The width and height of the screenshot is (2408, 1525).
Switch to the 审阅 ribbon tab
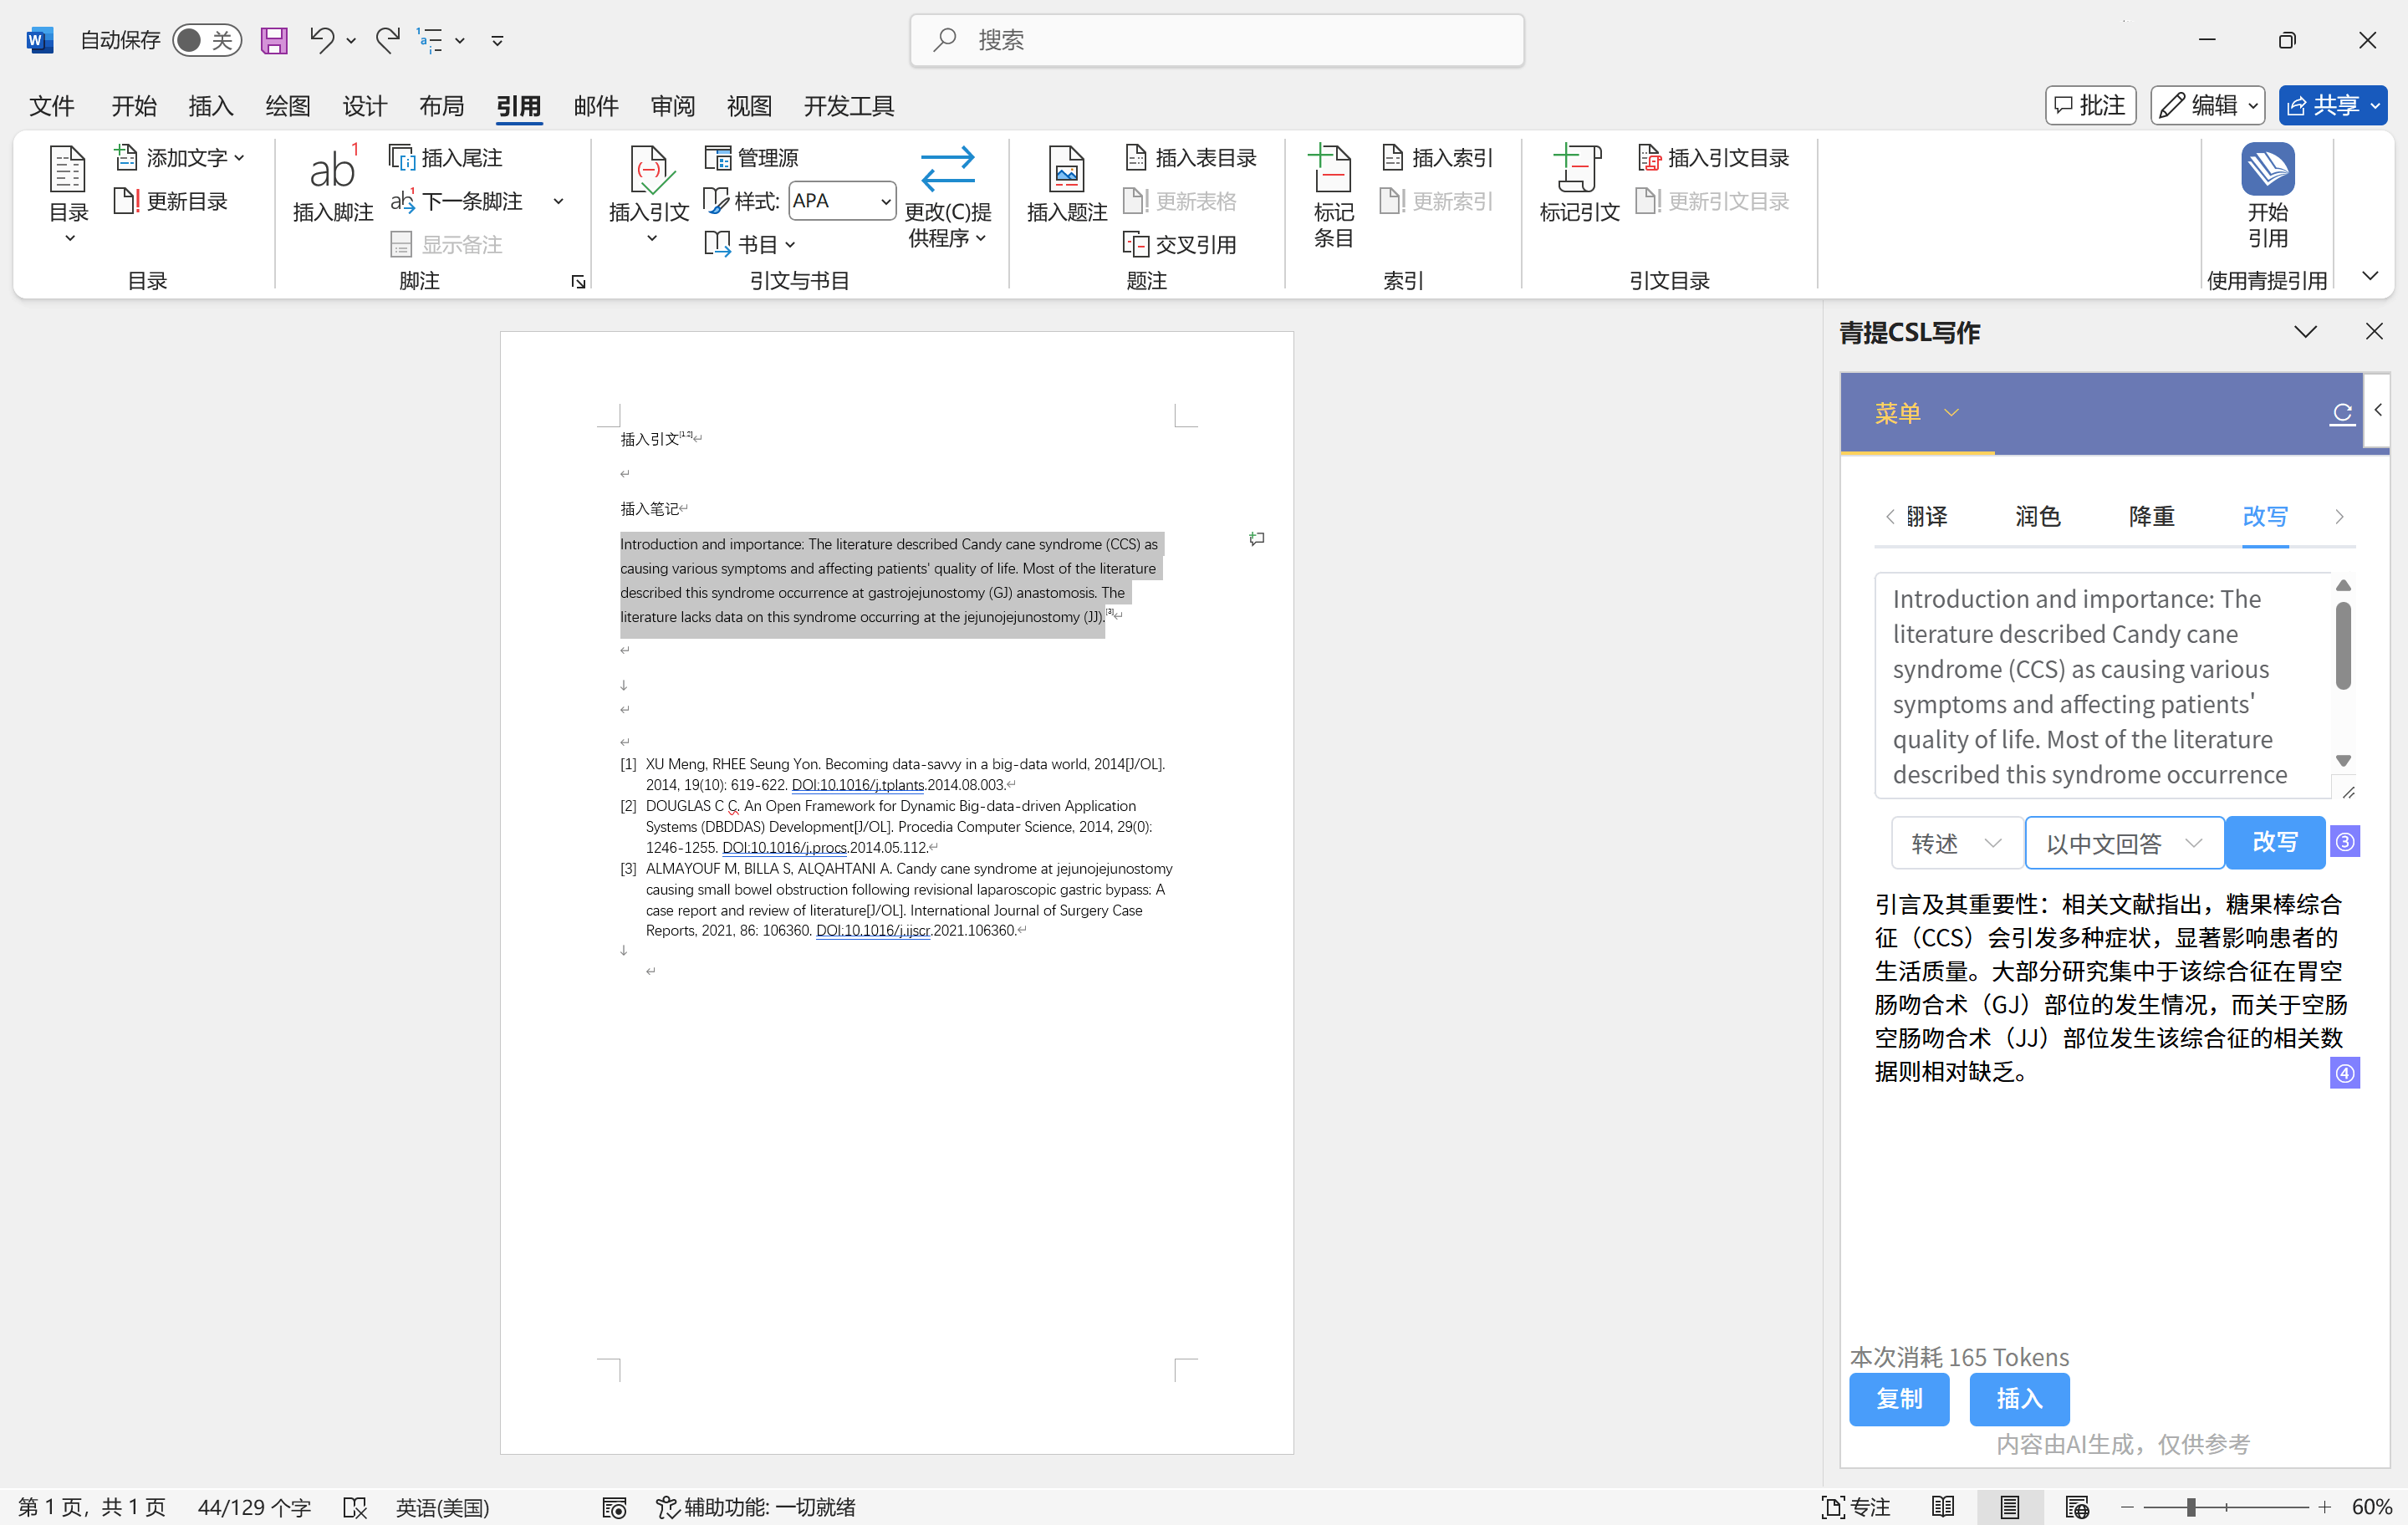pyautogui.click(x=672, y=106)
